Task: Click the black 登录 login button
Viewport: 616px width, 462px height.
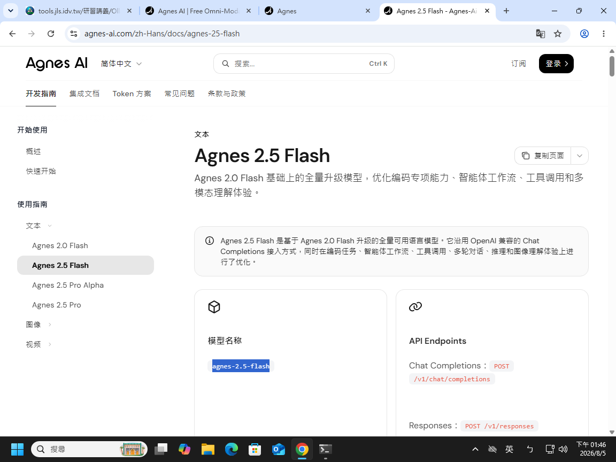Action: pos(556,64)
